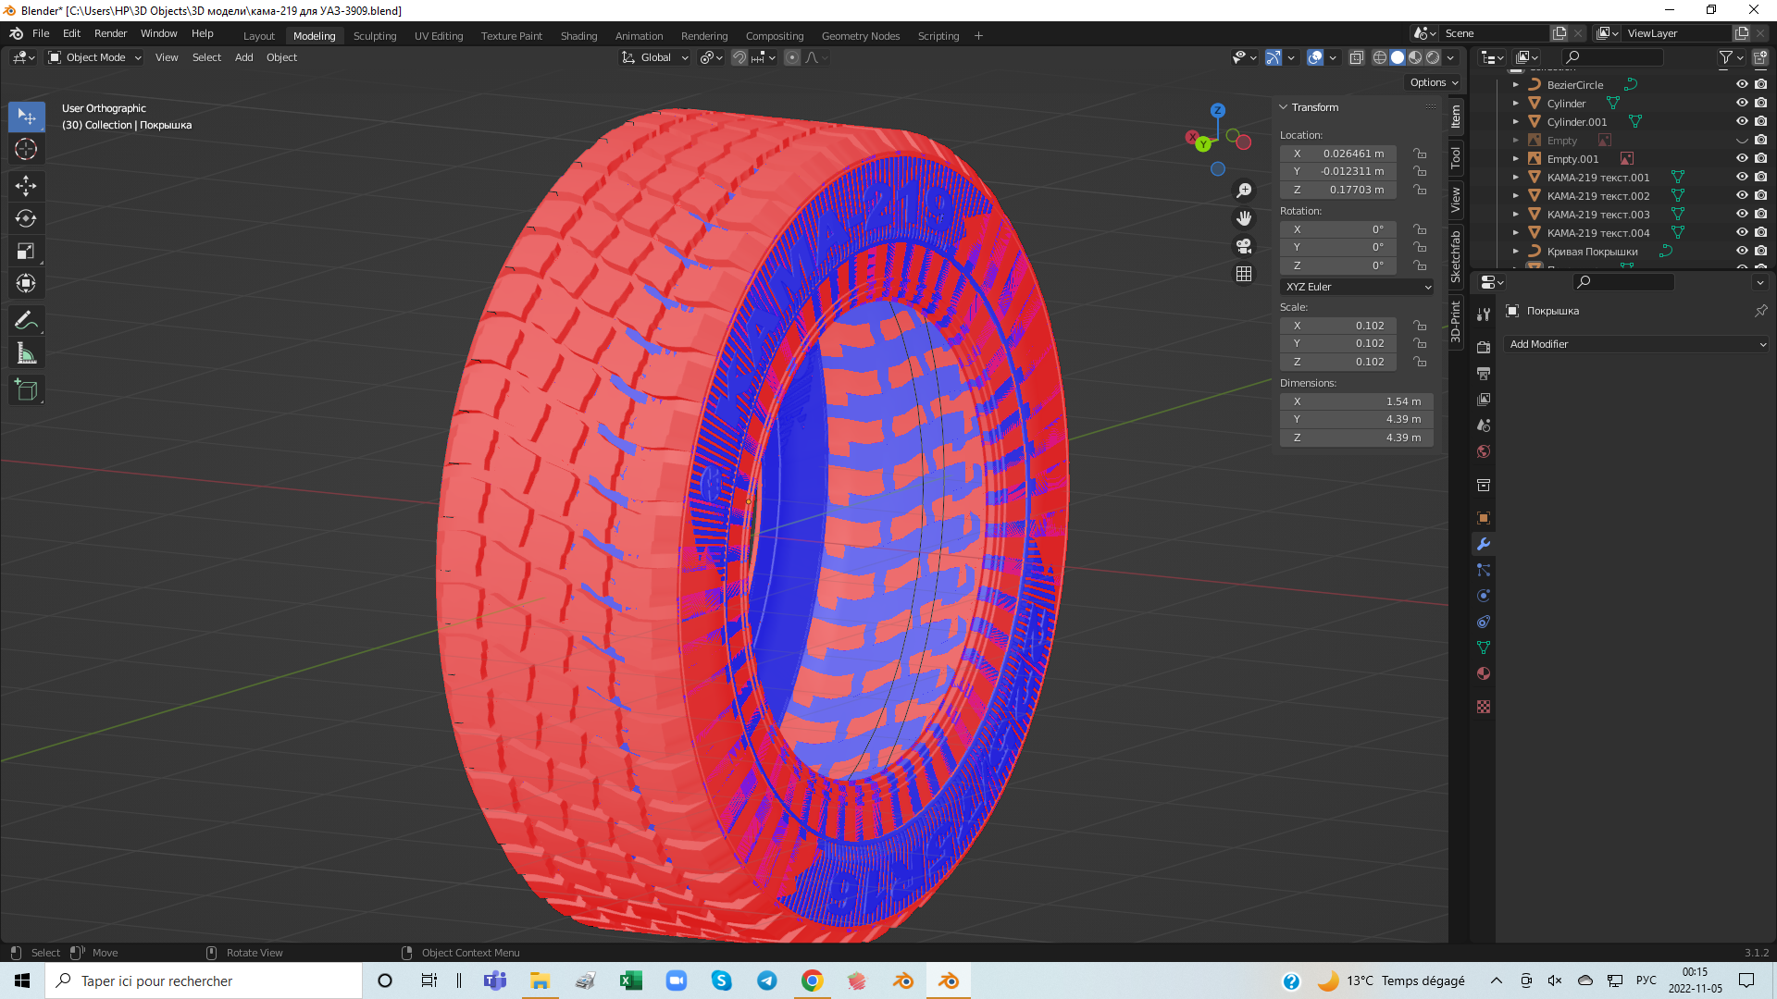This screenshot has height=999, width=1777.
Task: Toggle camera view in viewport
Action: [x=1244, y=246]
